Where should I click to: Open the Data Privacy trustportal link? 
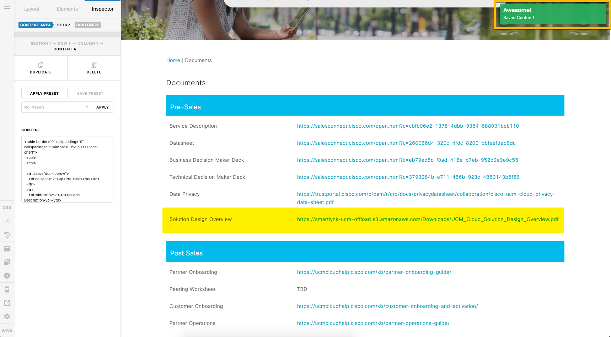pyautogui.click(x=426, y=198)
